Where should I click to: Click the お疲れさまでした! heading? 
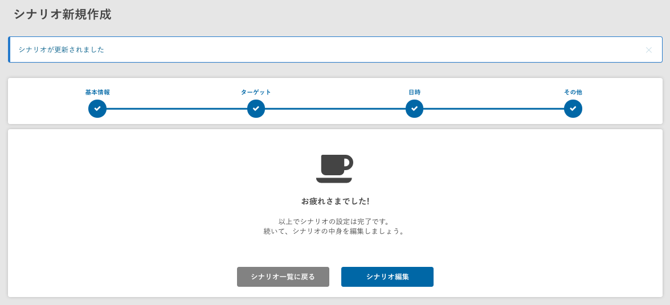pos(335,201)
